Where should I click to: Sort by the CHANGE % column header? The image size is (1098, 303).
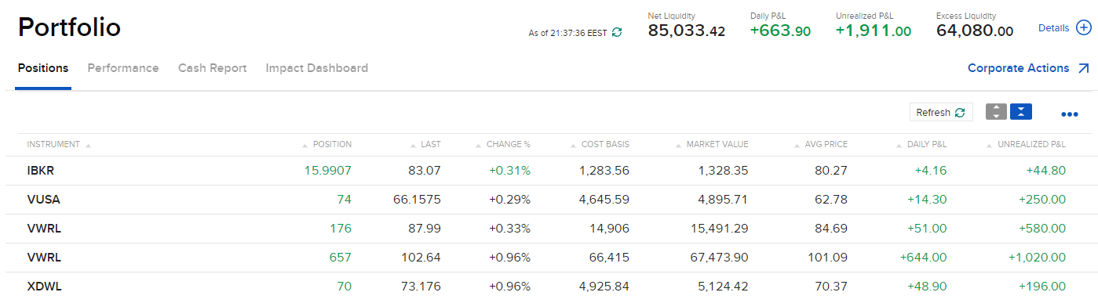[x=503, y=144]
